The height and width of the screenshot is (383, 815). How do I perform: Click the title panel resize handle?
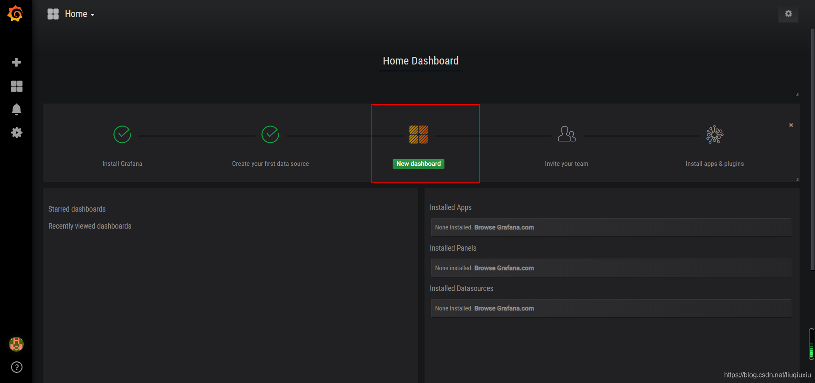797,95
